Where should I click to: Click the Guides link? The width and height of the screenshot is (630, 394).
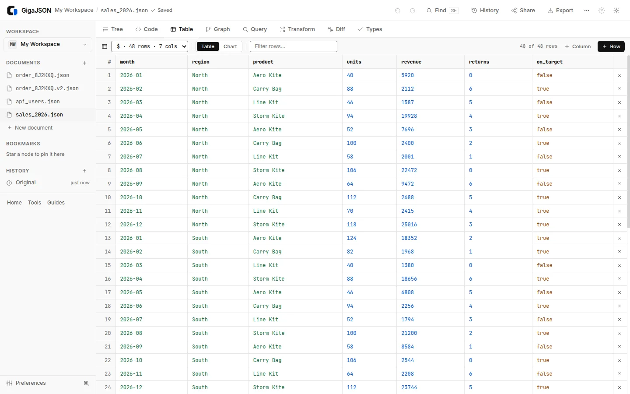[56, 203]
